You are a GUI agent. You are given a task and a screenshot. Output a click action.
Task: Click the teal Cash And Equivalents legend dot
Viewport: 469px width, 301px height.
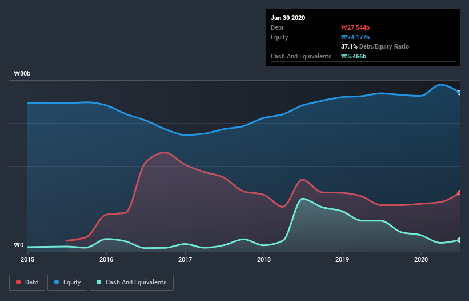pos(99,282)
